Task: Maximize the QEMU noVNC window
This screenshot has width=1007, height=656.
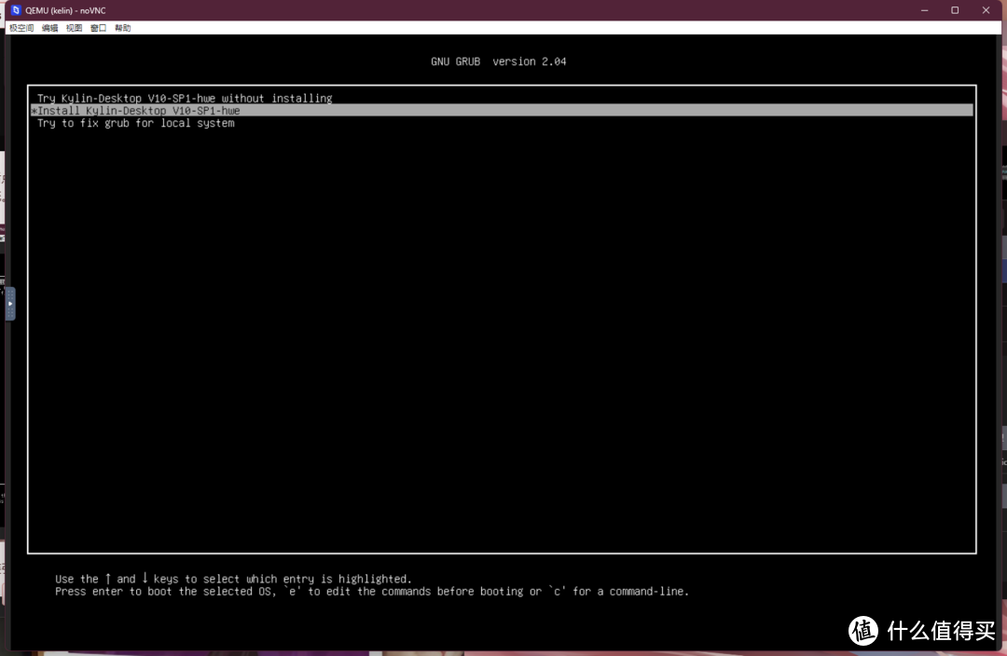Action: click(x=955, y=10)
